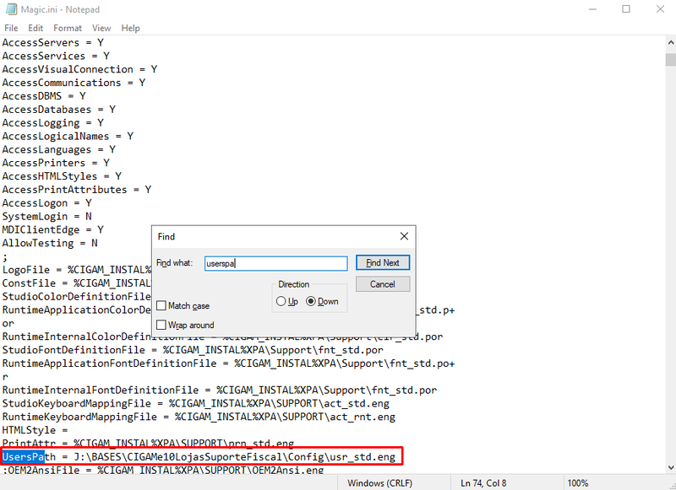Click the 'AccessServices = Y' line
676x490 pixels.
point(56,56)
